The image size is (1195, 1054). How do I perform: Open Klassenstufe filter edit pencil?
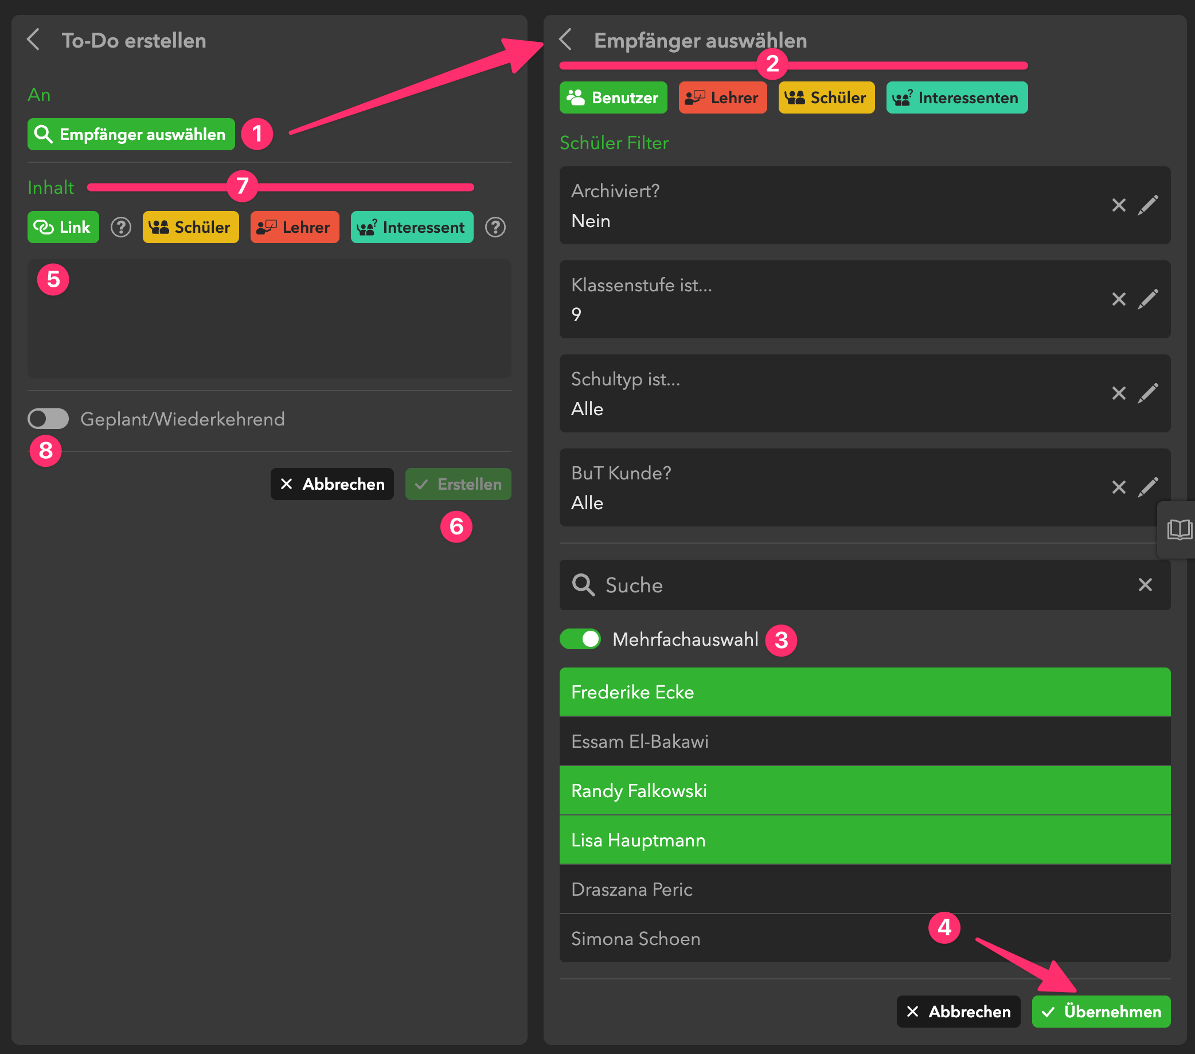point(1147,299)
